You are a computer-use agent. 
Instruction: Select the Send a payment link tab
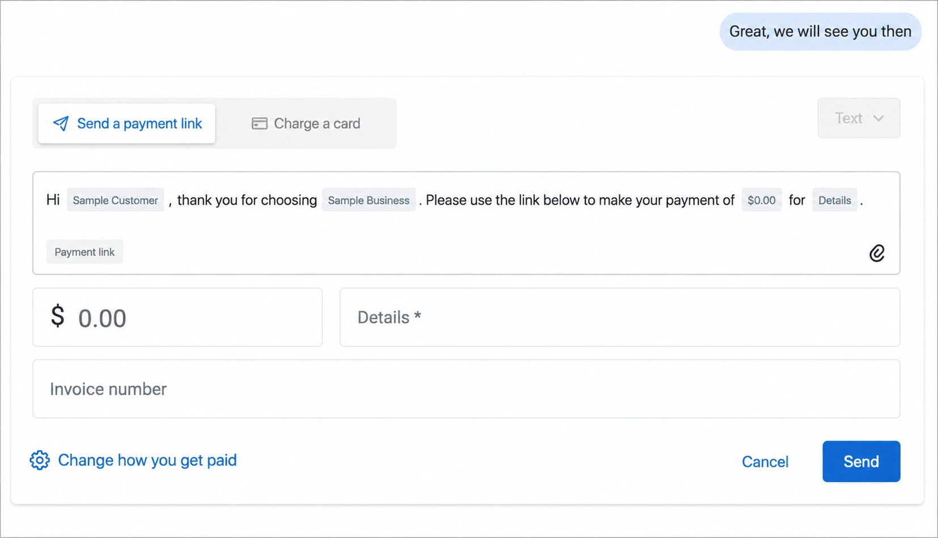pos(127,123)
